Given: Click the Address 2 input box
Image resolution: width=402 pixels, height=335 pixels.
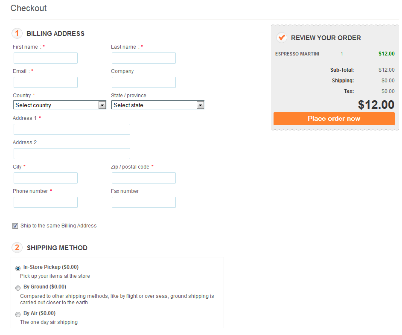Looking at the screenshot, I should 72,154.
